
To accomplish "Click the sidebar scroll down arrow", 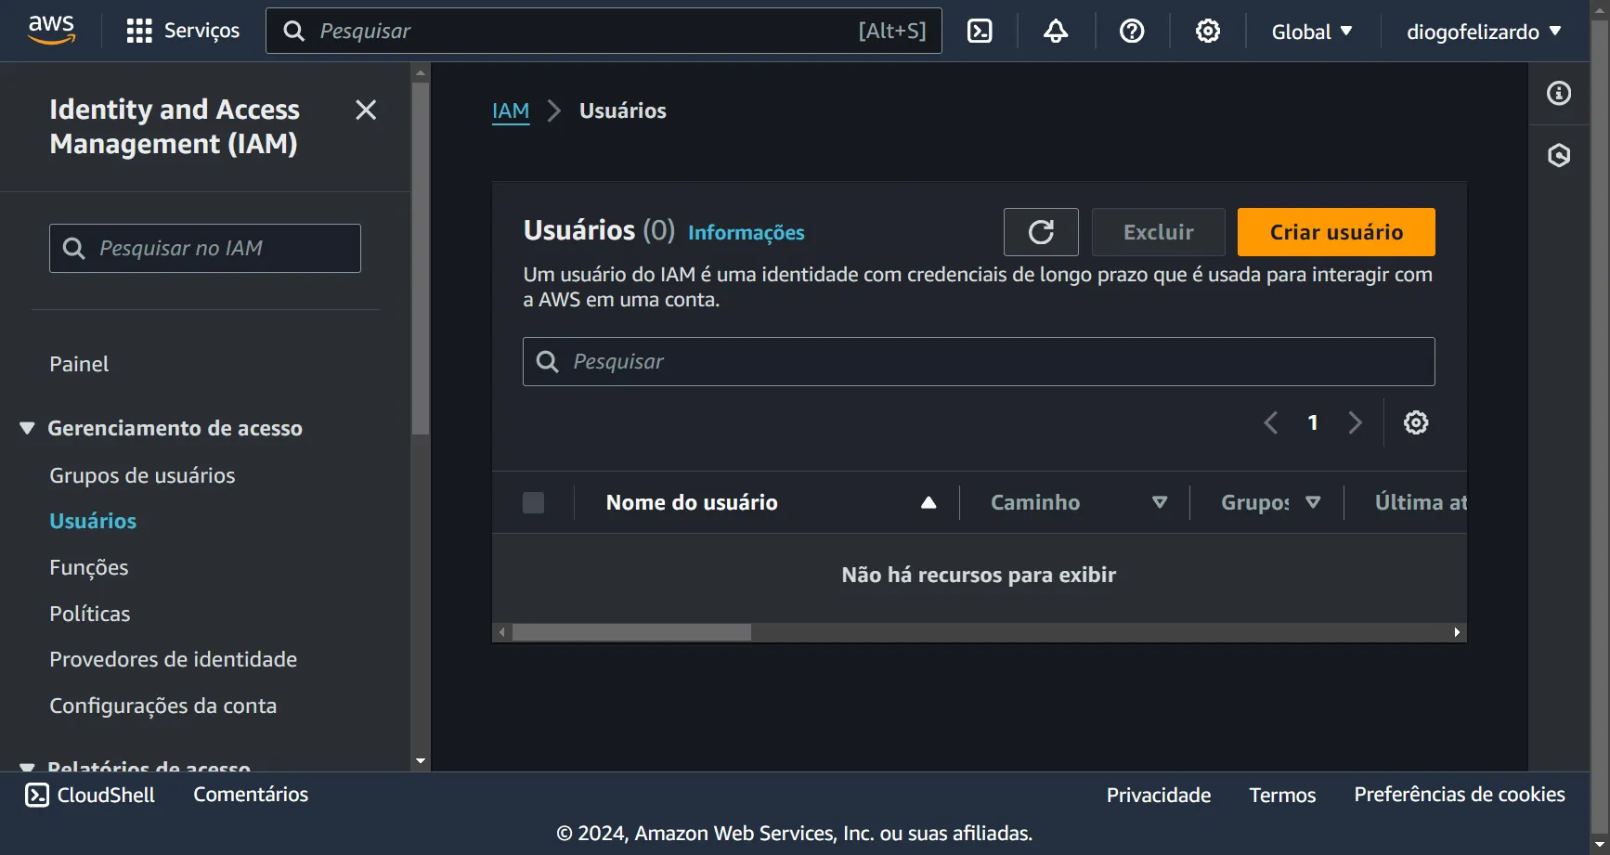I will pos(421,761).
